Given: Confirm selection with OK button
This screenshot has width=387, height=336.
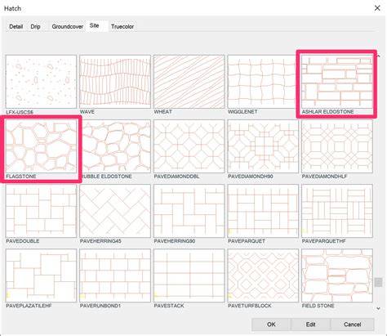Looking at the screenshot, I should pos(271,325).
